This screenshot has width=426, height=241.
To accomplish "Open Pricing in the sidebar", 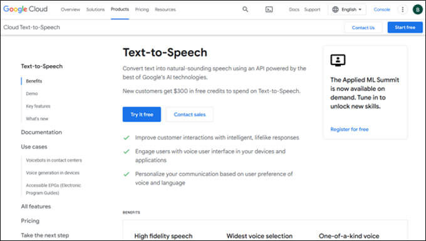I will 30,220.
